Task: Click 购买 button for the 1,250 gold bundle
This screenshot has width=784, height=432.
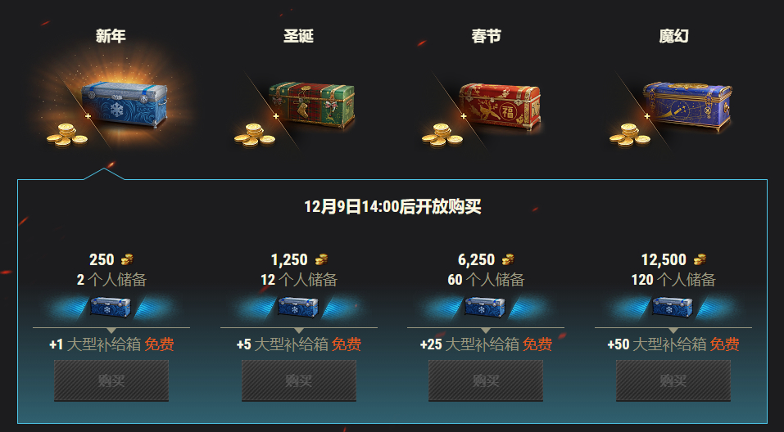Action: pyautogui.click(x=299, y=380)
